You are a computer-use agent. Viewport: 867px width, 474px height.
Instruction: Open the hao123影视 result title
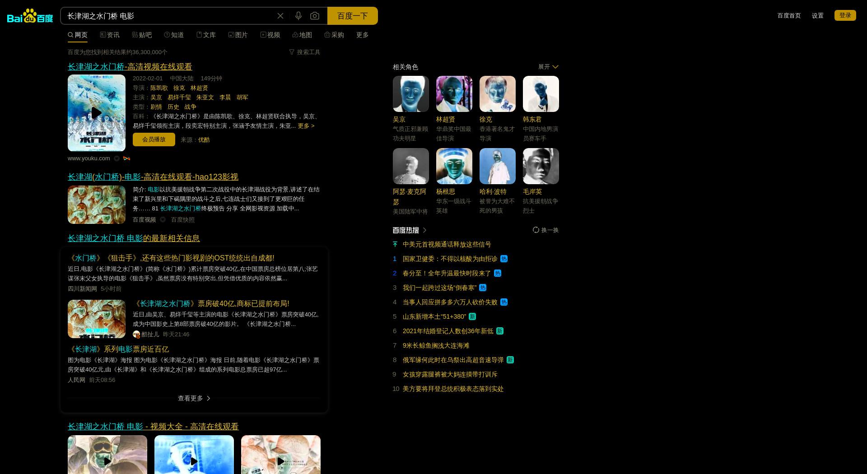click(x=153, y=177)
